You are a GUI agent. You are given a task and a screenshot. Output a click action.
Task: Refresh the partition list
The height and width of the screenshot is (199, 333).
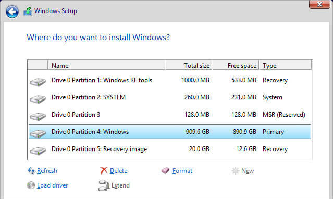point(47,171)
